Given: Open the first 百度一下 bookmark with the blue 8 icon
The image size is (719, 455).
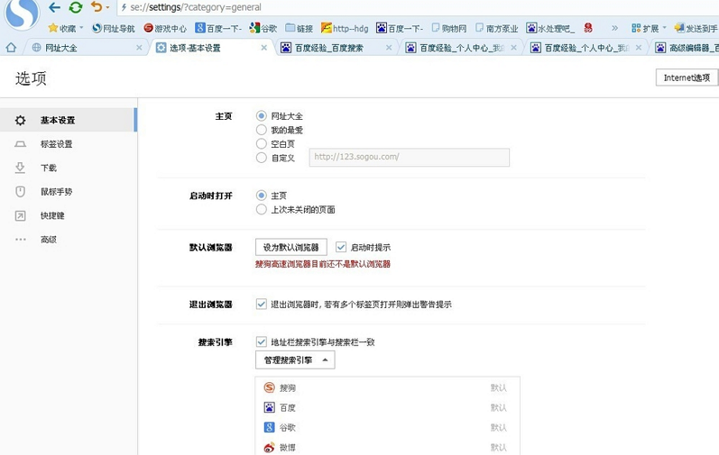Looking at the screenshot, I should point(218,28).
